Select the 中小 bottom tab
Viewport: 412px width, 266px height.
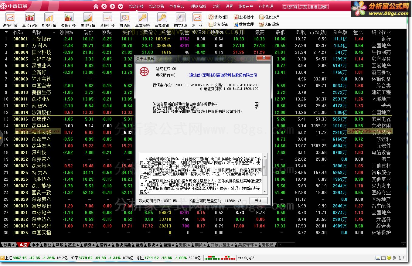36,245
